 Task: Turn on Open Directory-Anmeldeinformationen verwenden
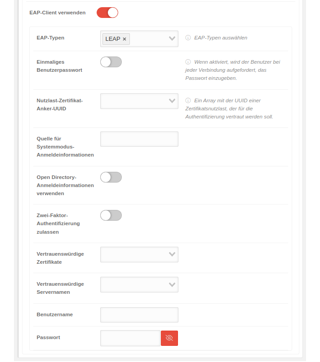[111, 177]
